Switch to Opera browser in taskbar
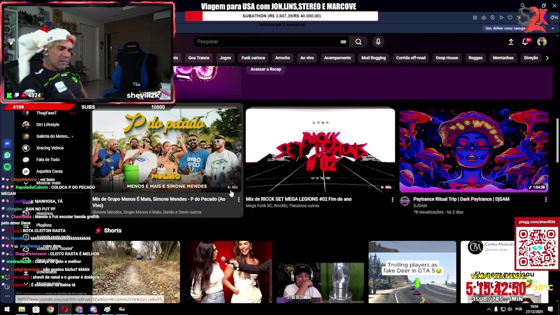This screenshot has height=315, width=560. [64, 309]
